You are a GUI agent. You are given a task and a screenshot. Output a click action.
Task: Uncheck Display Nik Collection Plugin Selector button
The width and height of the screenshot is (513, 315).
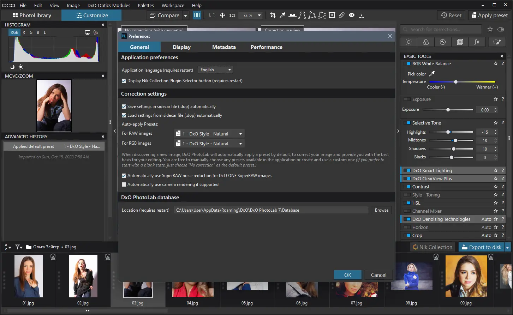coord(124,81)
